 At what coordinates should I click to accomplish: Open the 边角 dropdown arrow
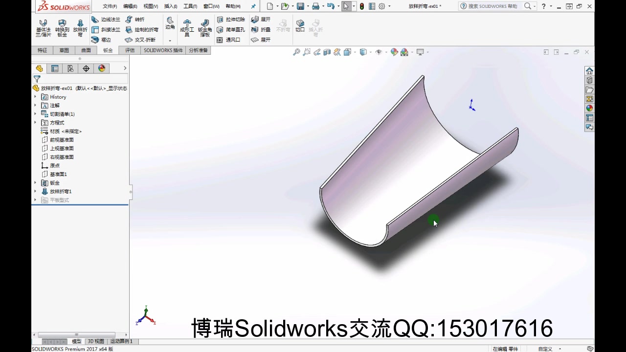tap(170, 41)
